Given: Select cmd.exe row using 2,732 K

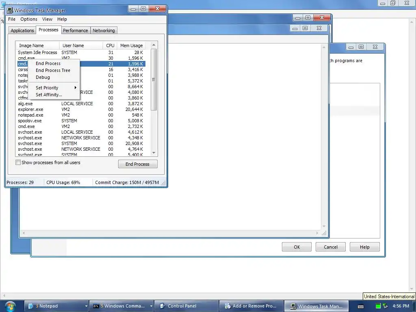Looking at the screenshot, I should pos(81,127).
